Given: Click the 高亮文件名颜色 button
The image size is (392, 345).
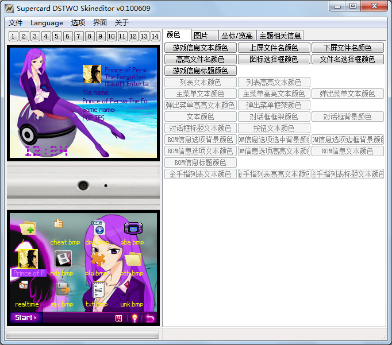Looking at the screenshot, I should click(200, 59).
